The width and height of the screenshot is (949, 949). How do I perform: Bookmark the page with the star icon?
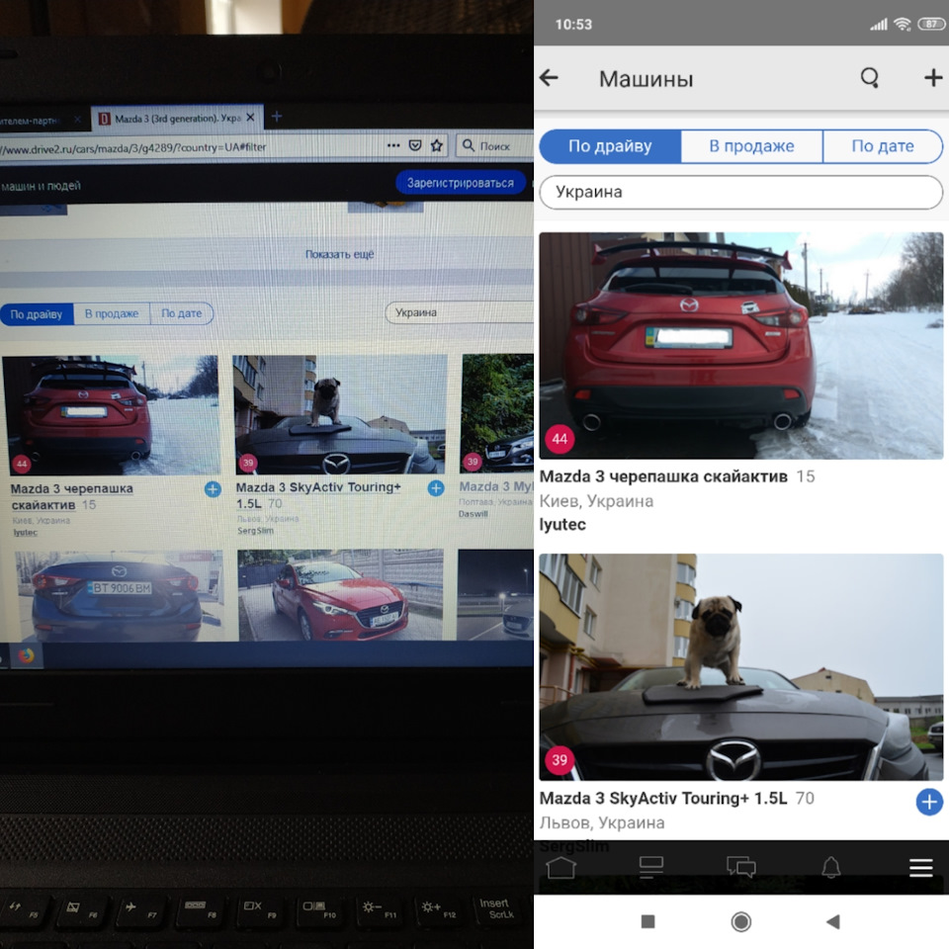[436, 145]
